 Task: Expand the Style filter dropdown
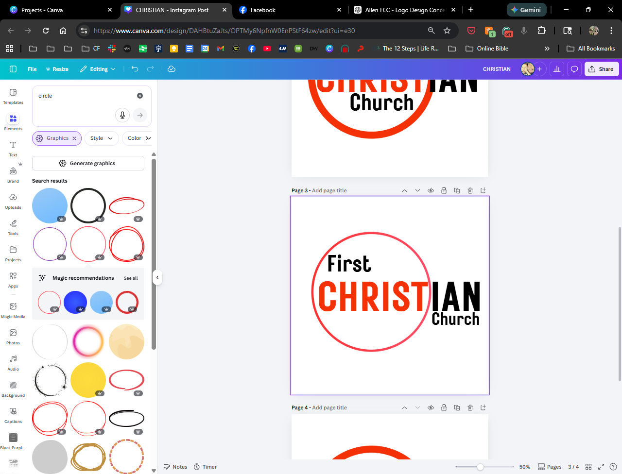click(101, 138)
